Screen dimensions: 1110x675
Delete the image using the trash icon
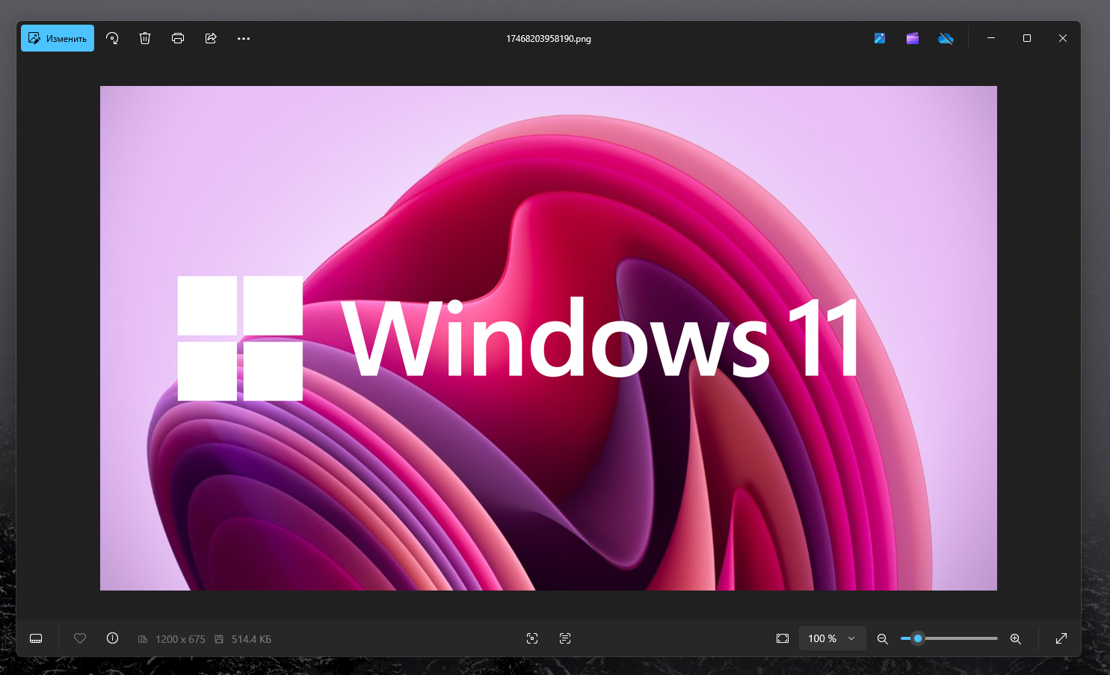[x=145, y=38]
